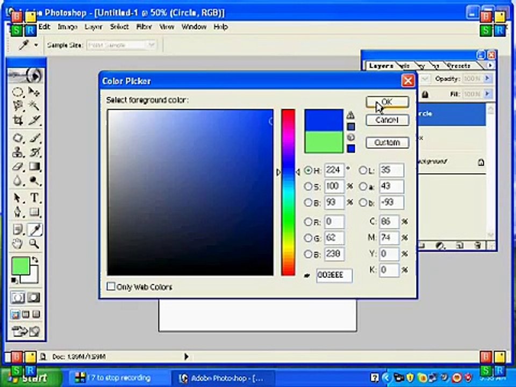Image resolution: width=516 pixels, height=387 pixels.
Task: Select the R red radio button
Action: [308, 222]
